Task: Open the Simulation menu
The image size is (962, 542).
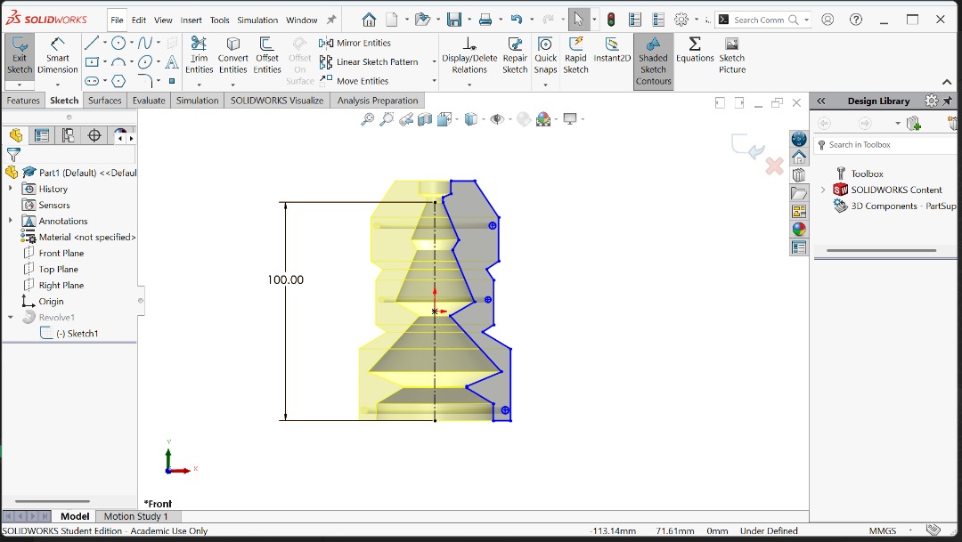Action: (x=257, y=20)
